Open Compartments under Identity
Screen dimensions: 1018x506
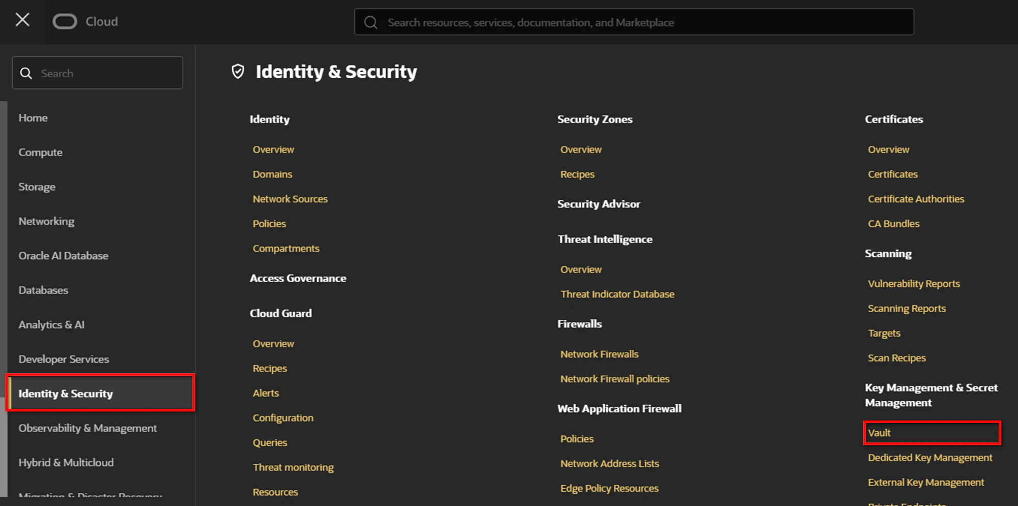pyautogui.click(x=286, y=248)
